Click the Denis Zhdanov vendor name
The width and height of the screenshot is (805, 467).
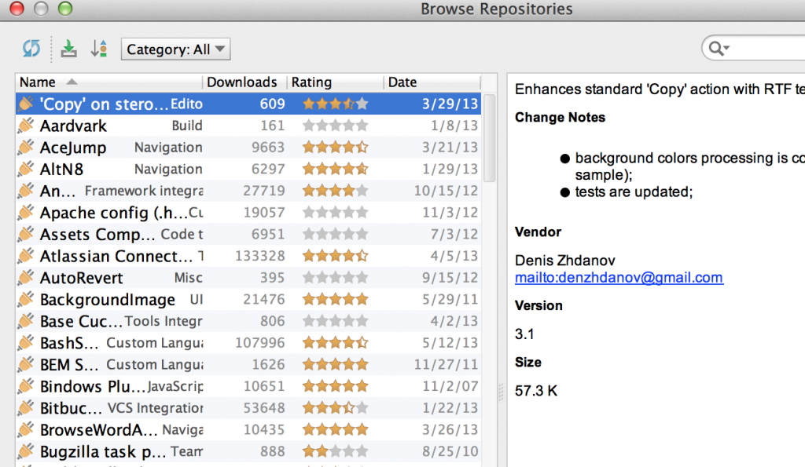564,261
